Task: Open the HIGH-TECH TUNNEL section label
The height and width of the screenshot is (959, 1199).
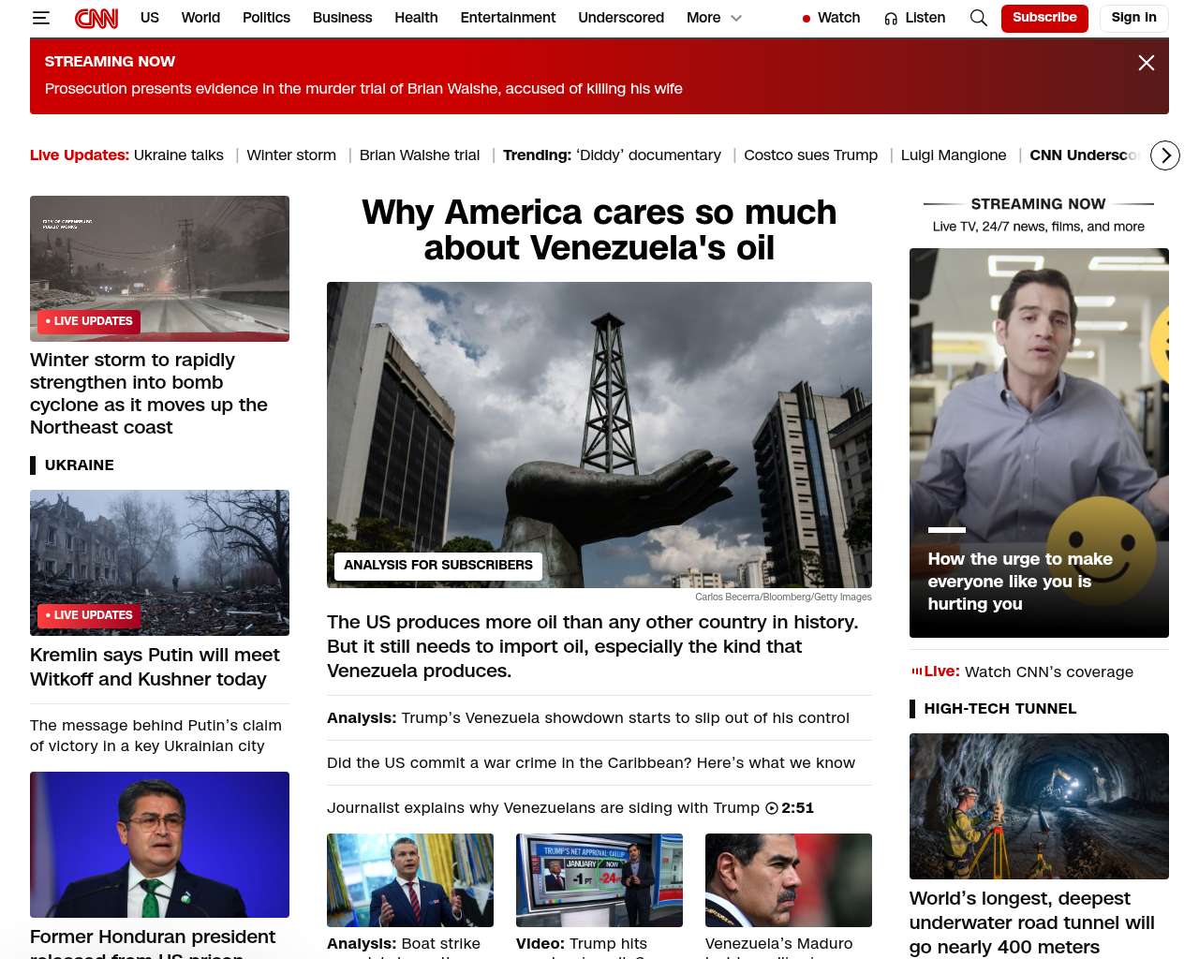Action: (1000, 709)
